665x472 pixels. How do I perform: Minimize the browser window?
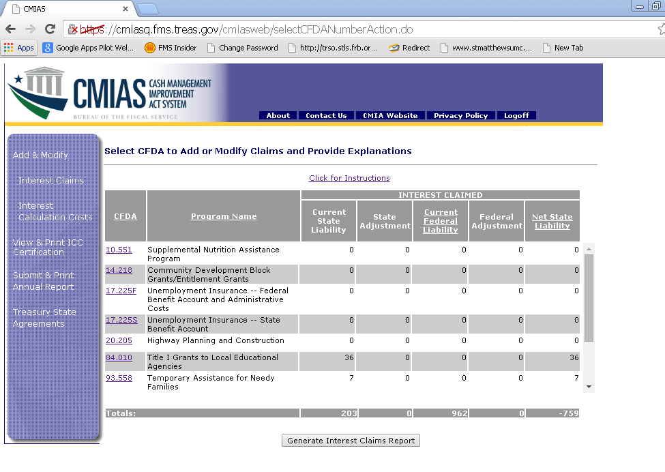pyautogui.click(x=640, y=6)
